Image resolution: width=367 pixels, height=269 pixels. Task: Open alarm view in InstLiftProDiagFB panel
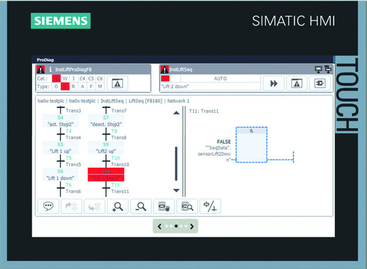[117, 83]
